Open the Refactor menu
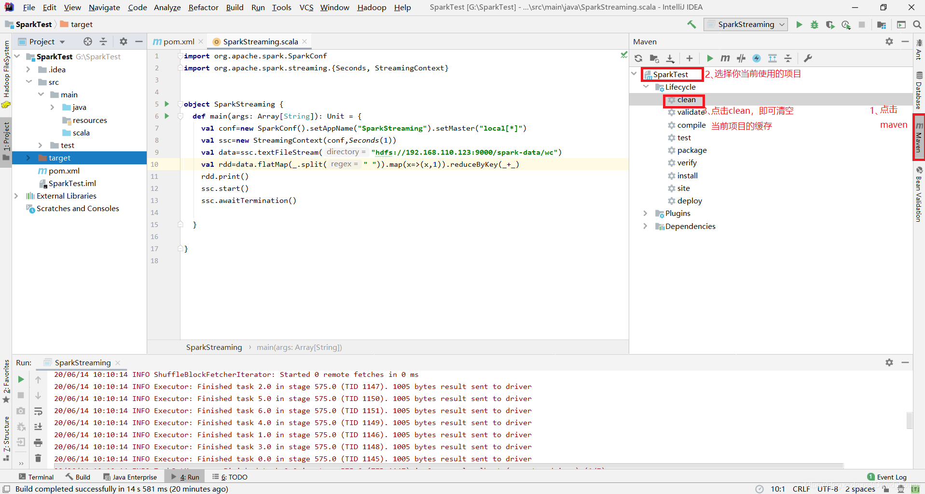This screenshot has width=925, height=494. (203, 7)
